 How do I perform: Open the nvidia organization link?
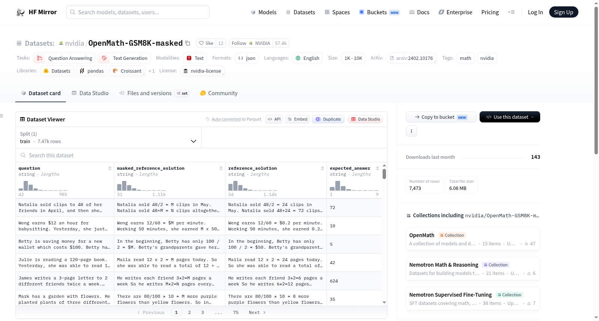pyautogui.click(x=75, y=43)
